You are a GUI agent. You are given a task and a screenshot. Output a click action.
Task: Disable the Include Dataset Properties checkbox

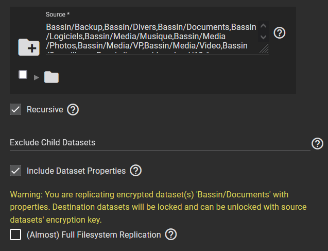pyautogui.click(x=15, y=171)
